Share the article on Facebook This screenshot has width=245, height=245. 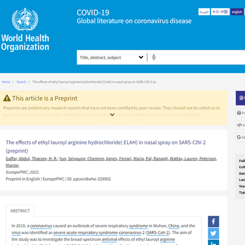point(213,221)
